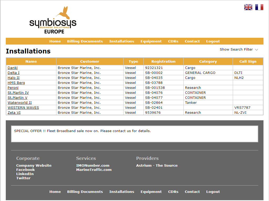This screenshot has height=201, width=269.
Task: Open the St.Martin IV installation
Action: tap(18, 93)
